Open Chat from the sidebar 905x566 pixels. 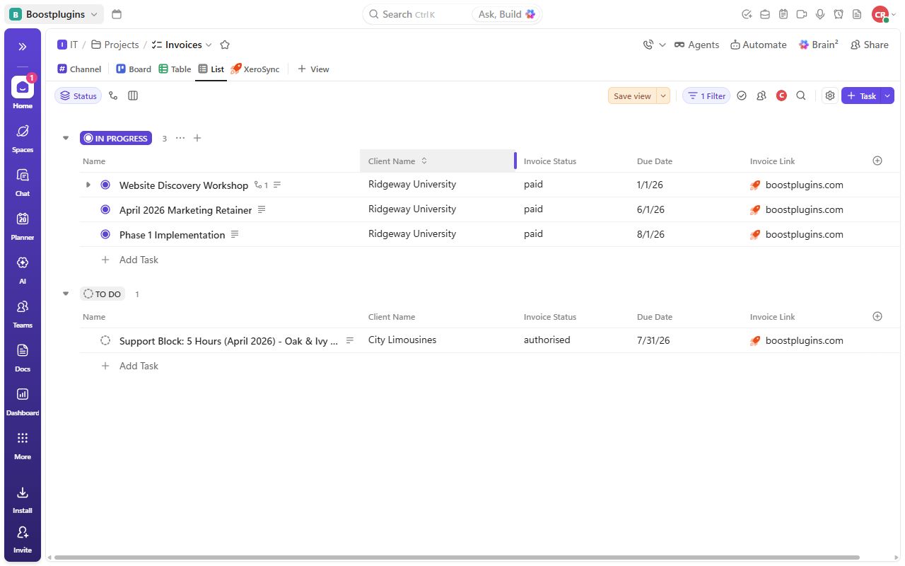pos(23,180)
